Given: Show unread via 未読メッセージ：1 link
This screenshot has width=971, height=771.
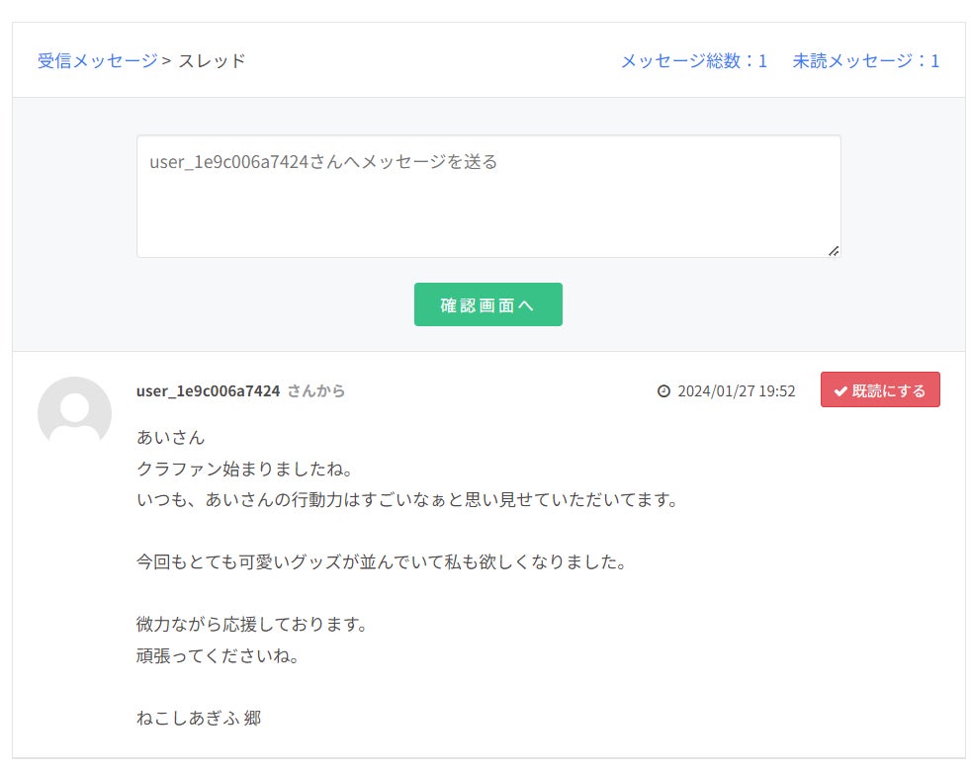Looking at the screenshot, I should [x=865, y=61].
